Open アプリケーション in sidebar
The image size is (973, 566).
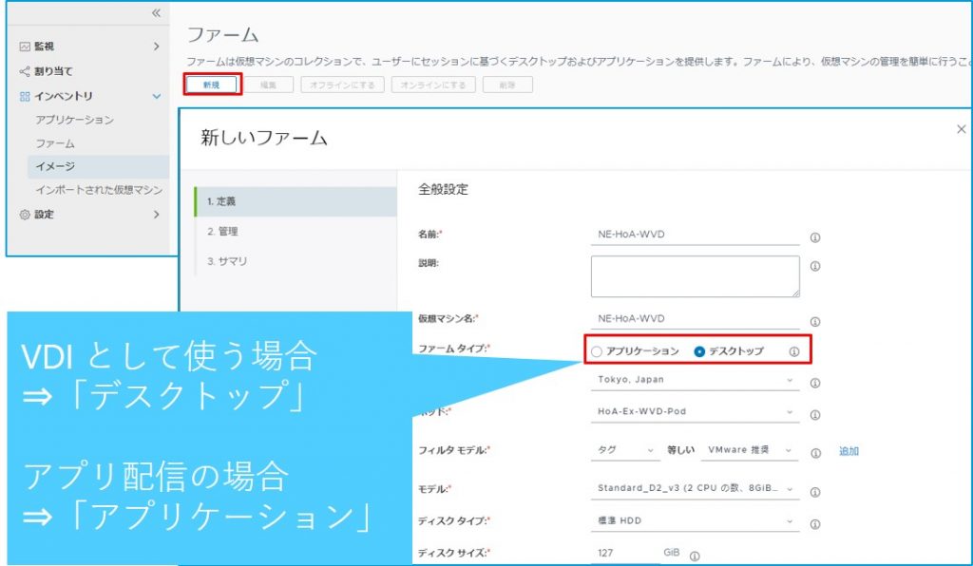(74, 120)
